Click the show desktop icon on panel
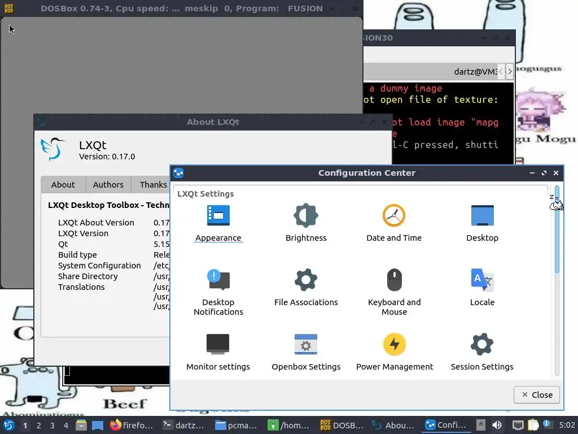 [97, 425]
